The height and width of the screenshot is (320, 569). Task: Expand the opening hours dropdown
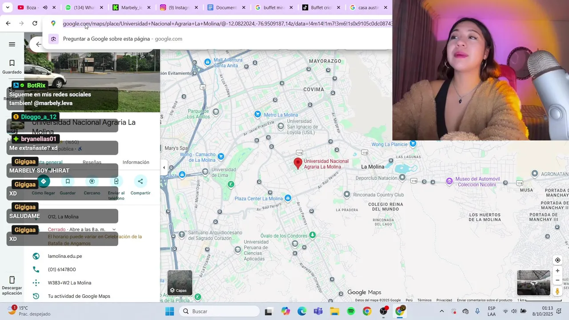click(114, 229)
